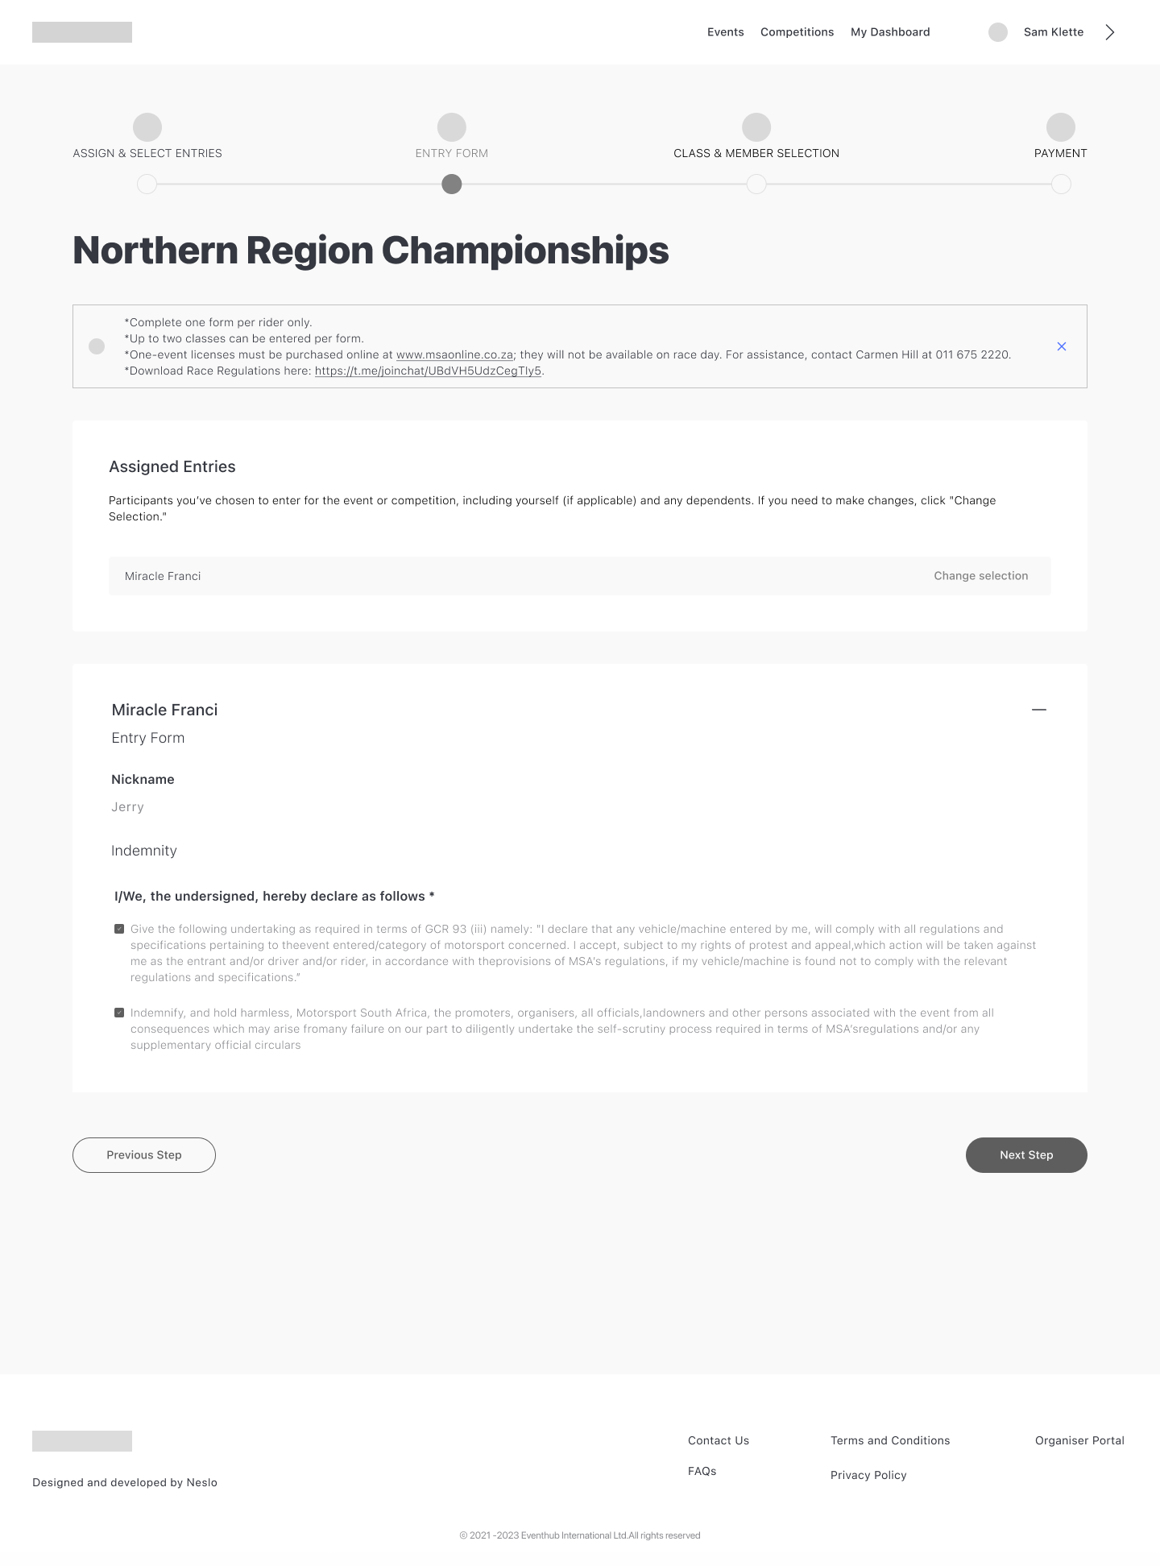Collapse the Miracle Franci entry form
The image size is (1160, 1566).
(x=1038, y=710)
